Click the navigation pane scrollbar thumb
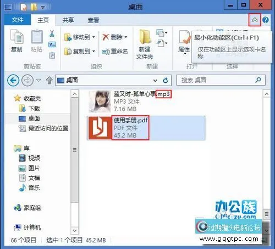The image size is (275, 249). [x=75, y=150]
